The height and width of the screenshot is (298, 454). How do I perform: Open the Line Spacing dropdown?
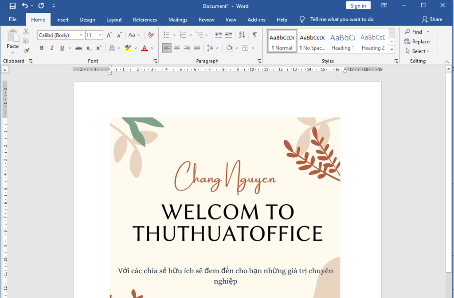click(216, 48)
